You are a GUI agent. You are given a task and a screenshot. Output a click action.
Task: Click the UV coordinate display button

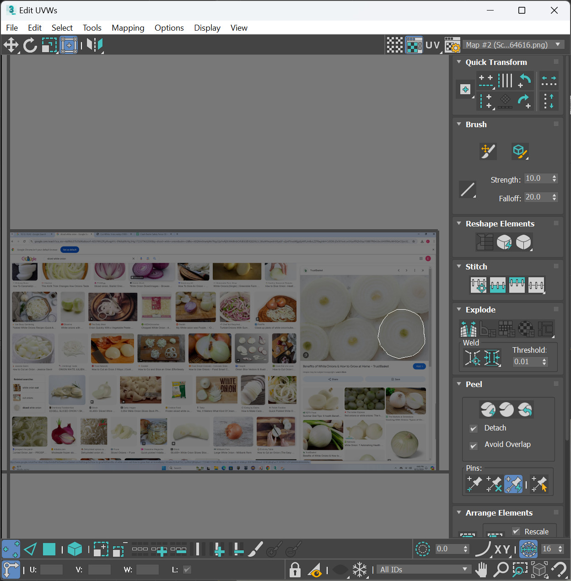point(432,45)
